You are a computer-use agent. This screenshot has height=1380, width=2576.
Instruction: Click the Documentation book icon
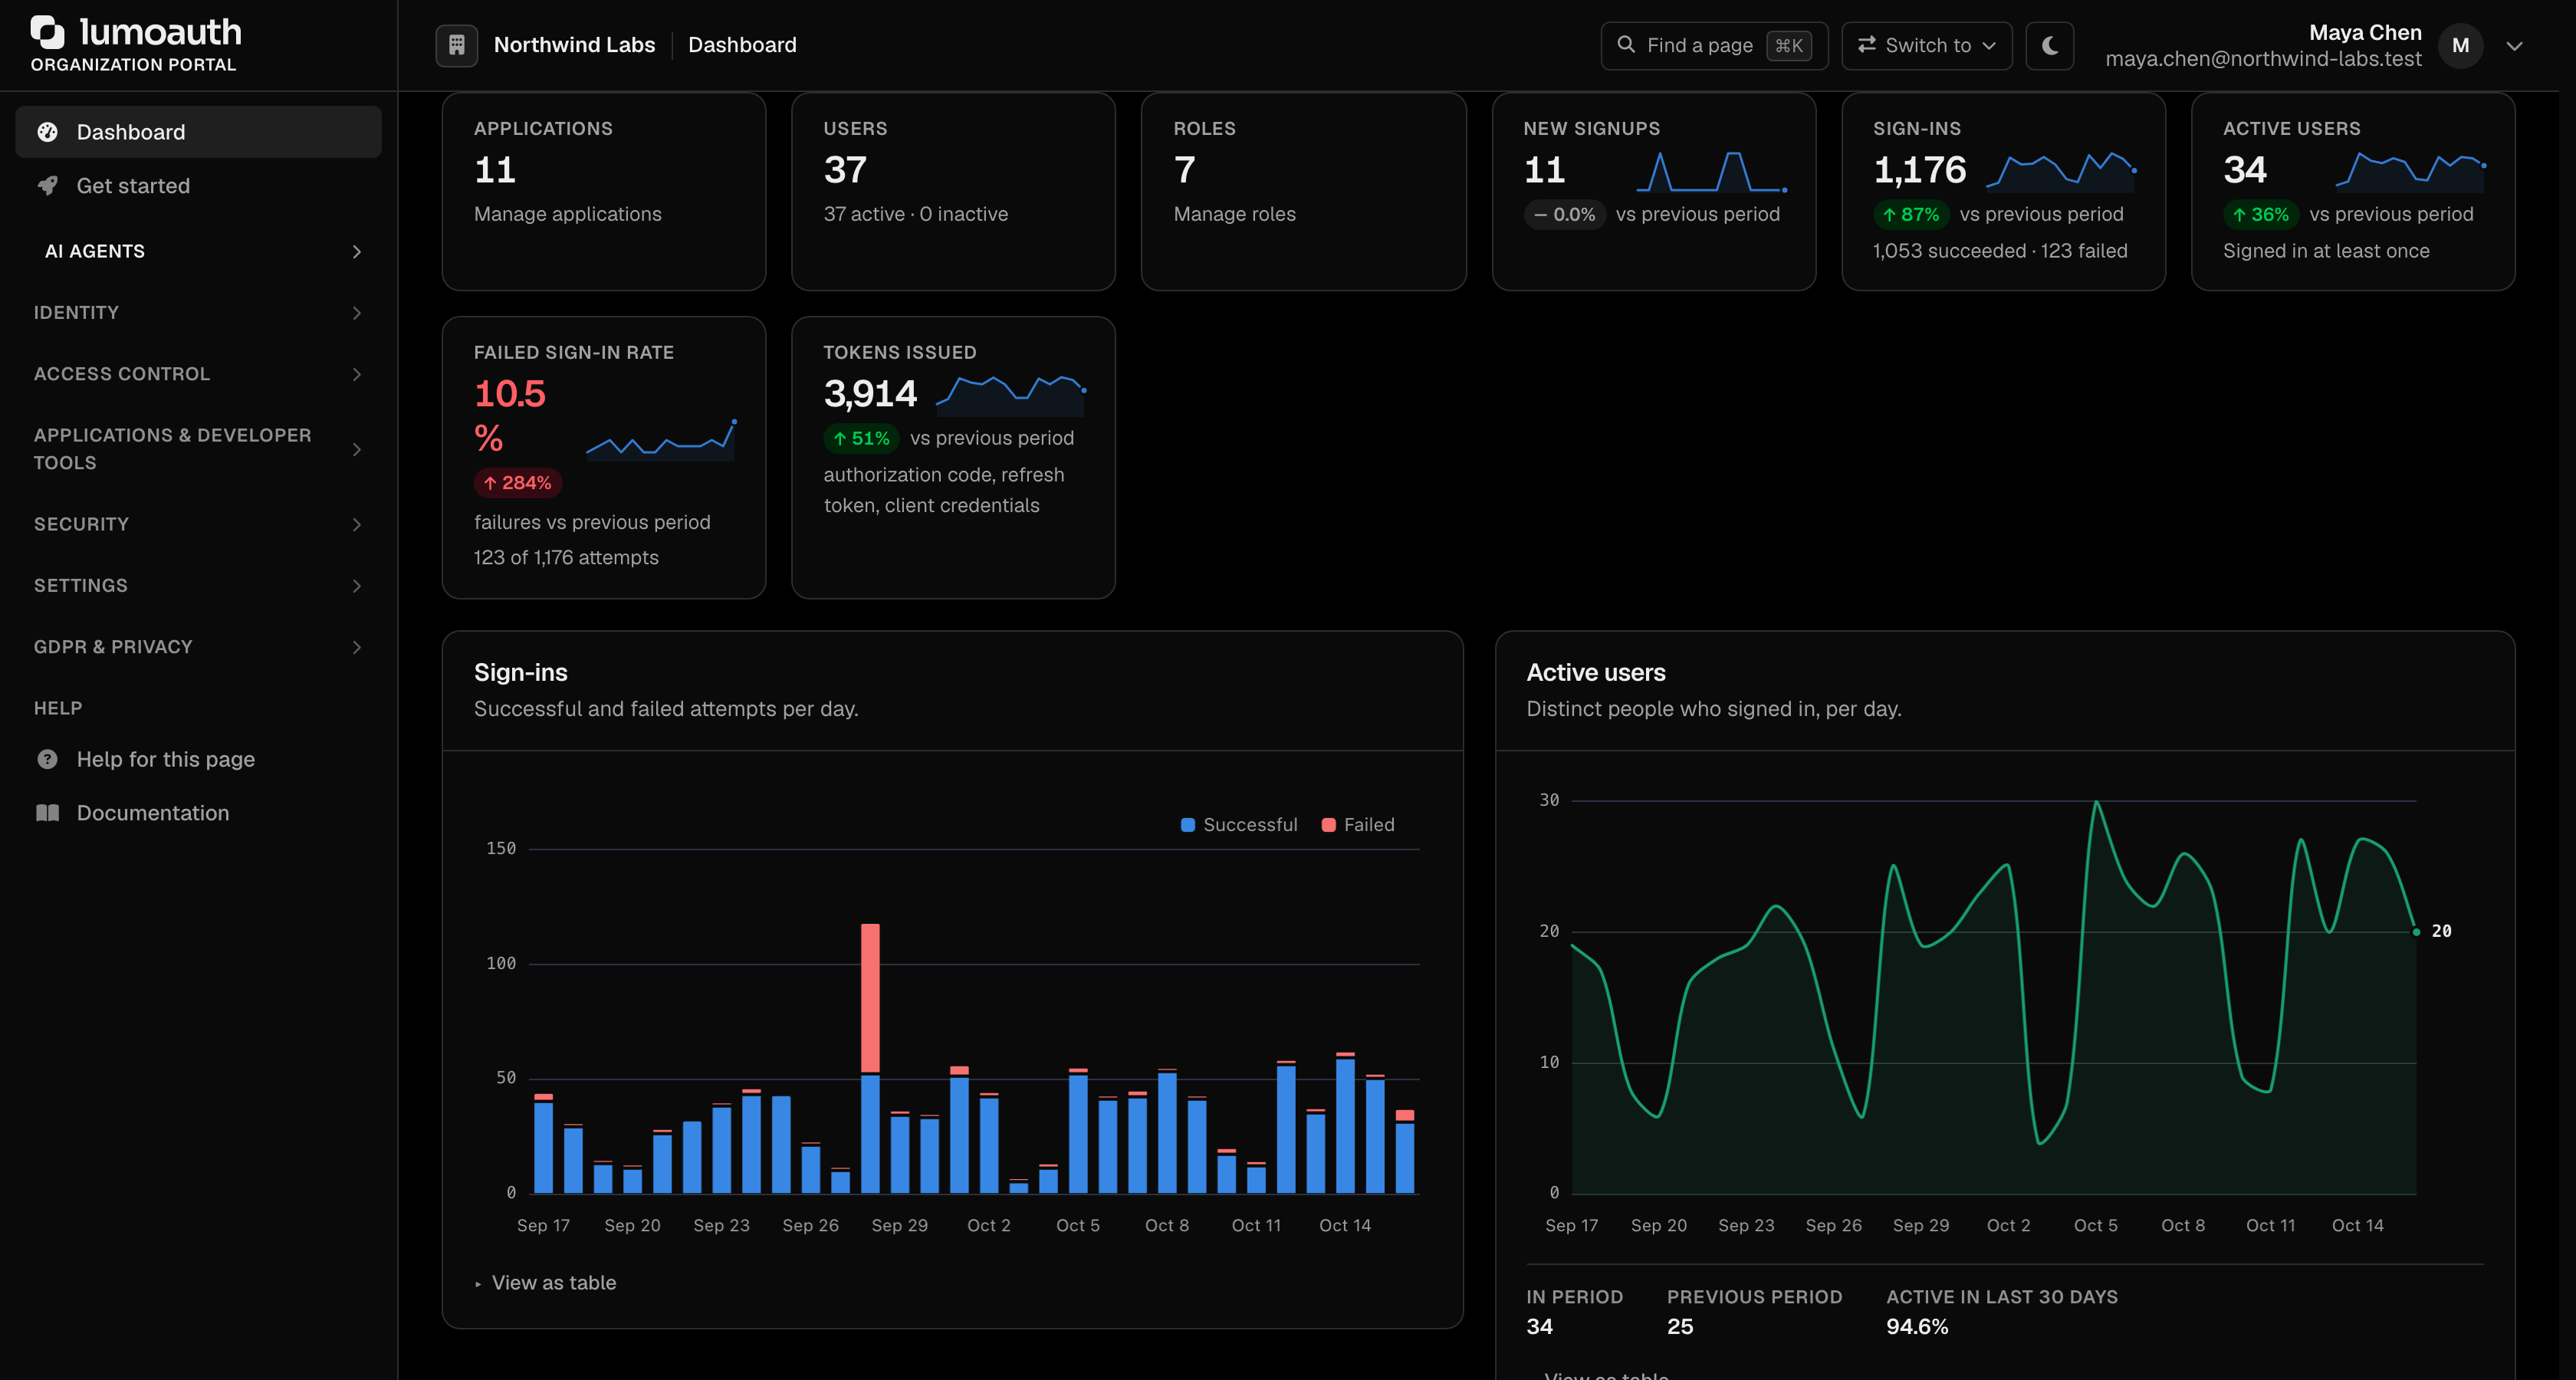47,813
